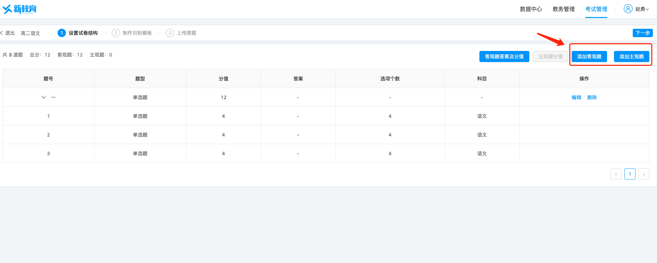The width and height of the screenshot is (657, 263).
Task: Collapse the 单选题 group row
Action: point(44,97)
